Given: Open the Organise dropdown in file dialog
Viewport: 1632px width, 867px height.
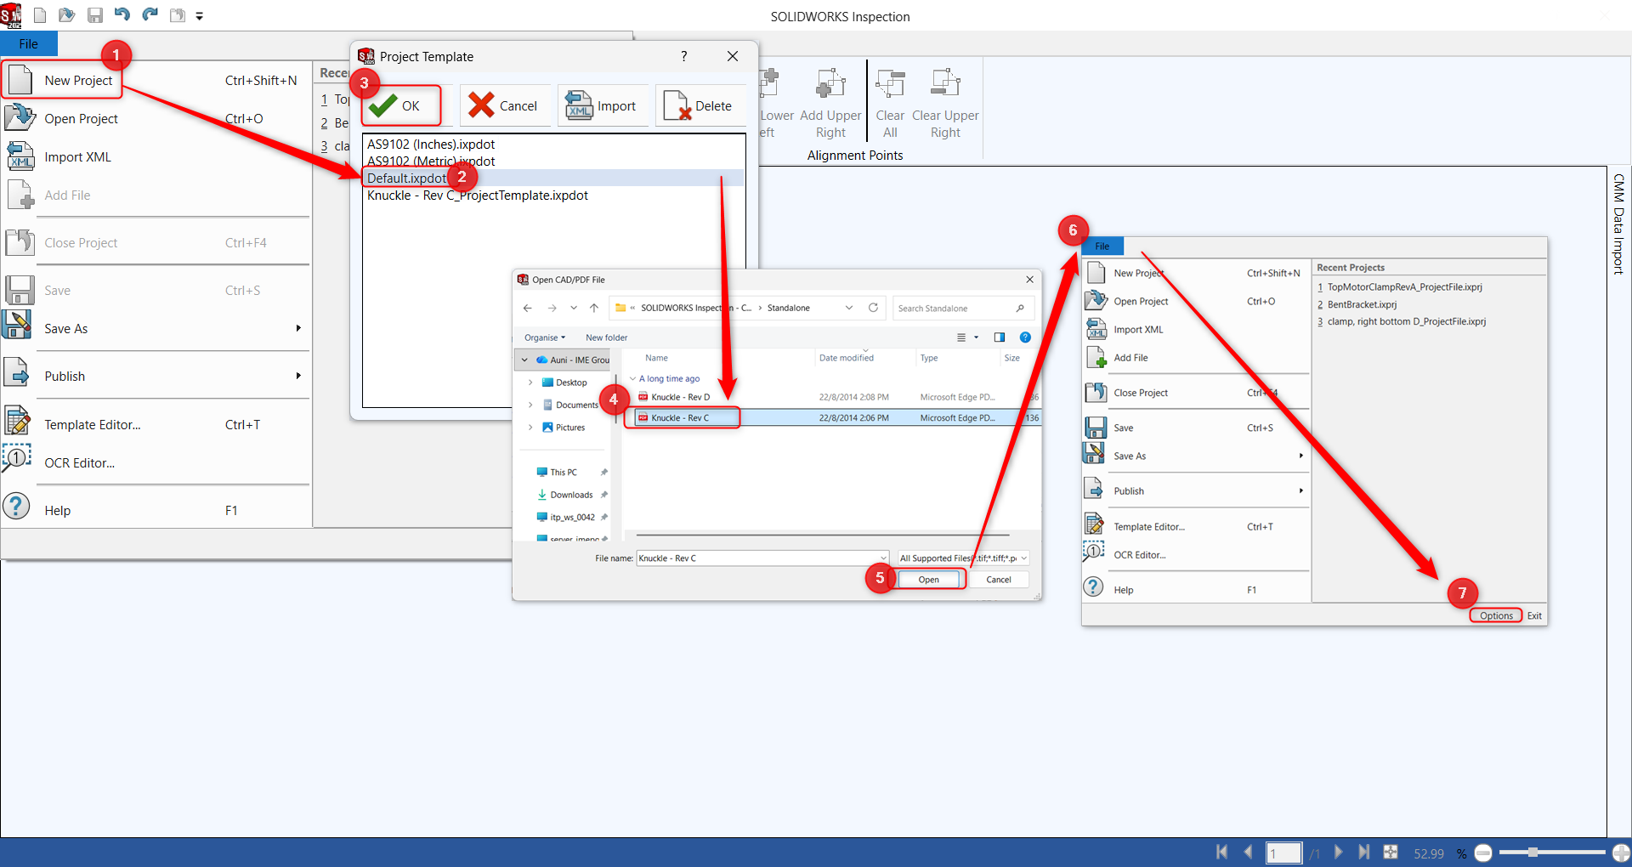Looking at the screenshot, I should [545, 337].
